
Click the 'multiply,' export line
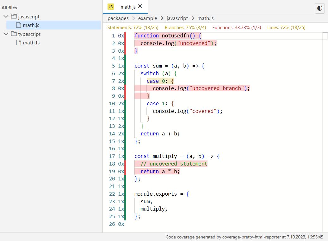click(154, 209)
